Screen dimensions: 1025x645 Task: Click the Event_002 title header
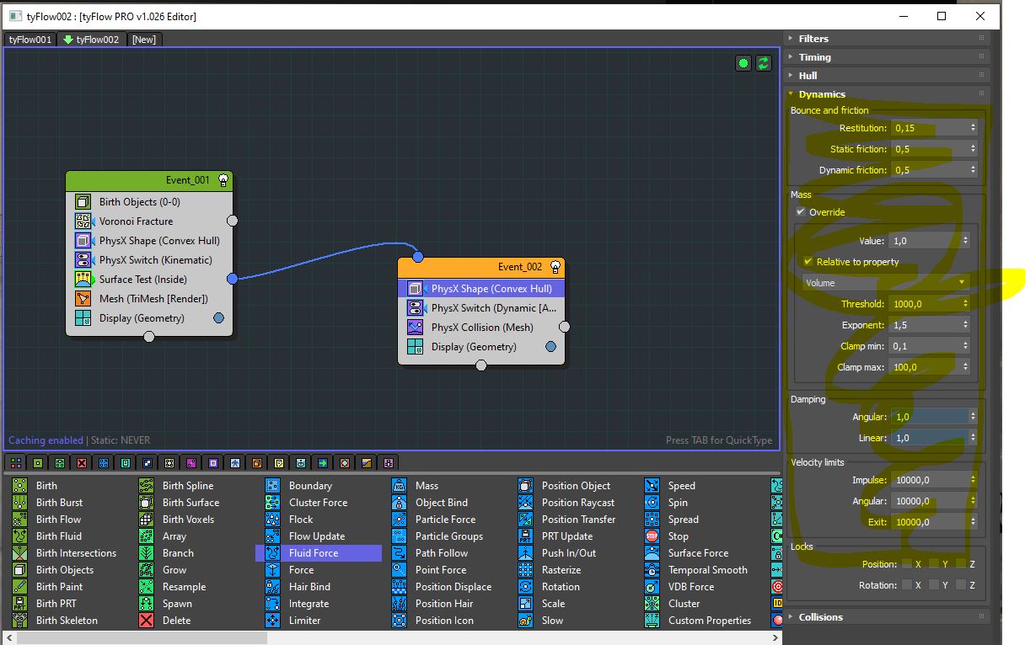coord(481,267)
